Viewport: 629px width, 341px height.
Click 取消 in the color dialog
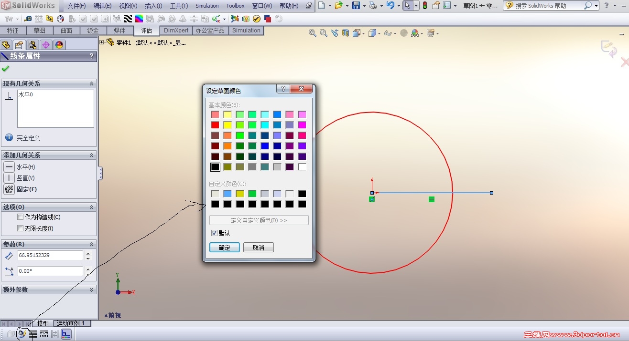pyautogui.click(x=259, y=248)
